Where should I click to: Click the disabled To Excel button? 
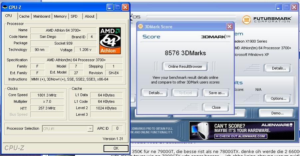click(185, 93)
